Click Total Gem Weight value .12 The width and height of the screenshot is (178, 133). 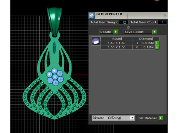click(124, 22)
